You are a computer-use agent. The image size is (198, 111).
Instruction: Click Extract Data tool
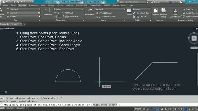[x=143, y=13]
